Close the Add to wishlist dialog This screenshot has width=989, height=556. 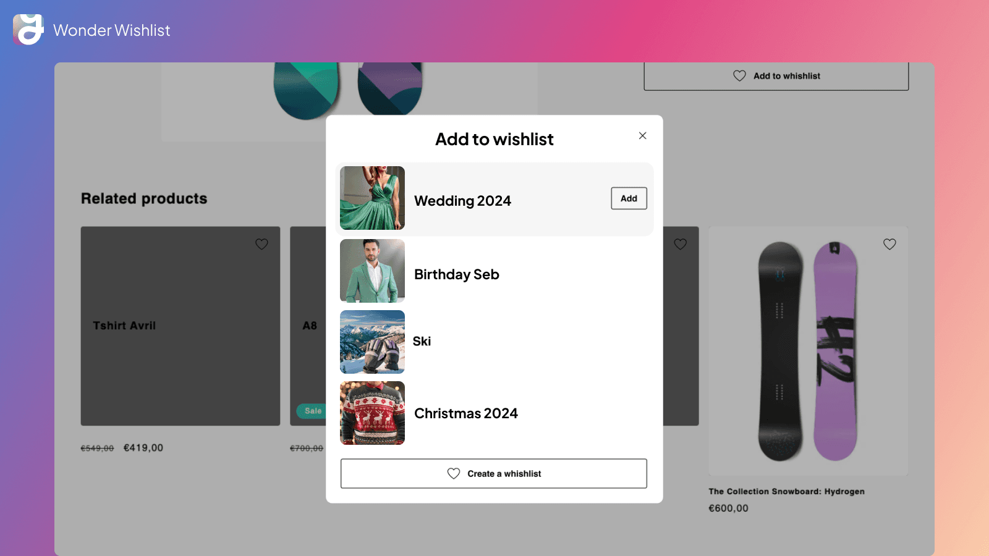(x=642, y=136)
